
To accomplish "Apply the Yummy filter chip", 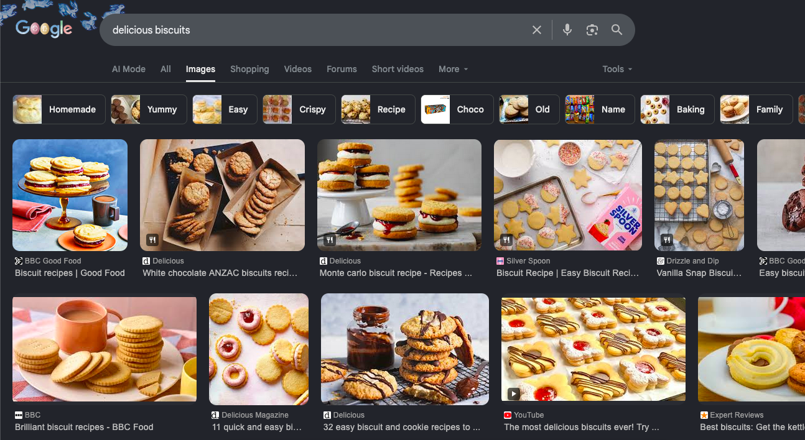I will click(149, 109).
